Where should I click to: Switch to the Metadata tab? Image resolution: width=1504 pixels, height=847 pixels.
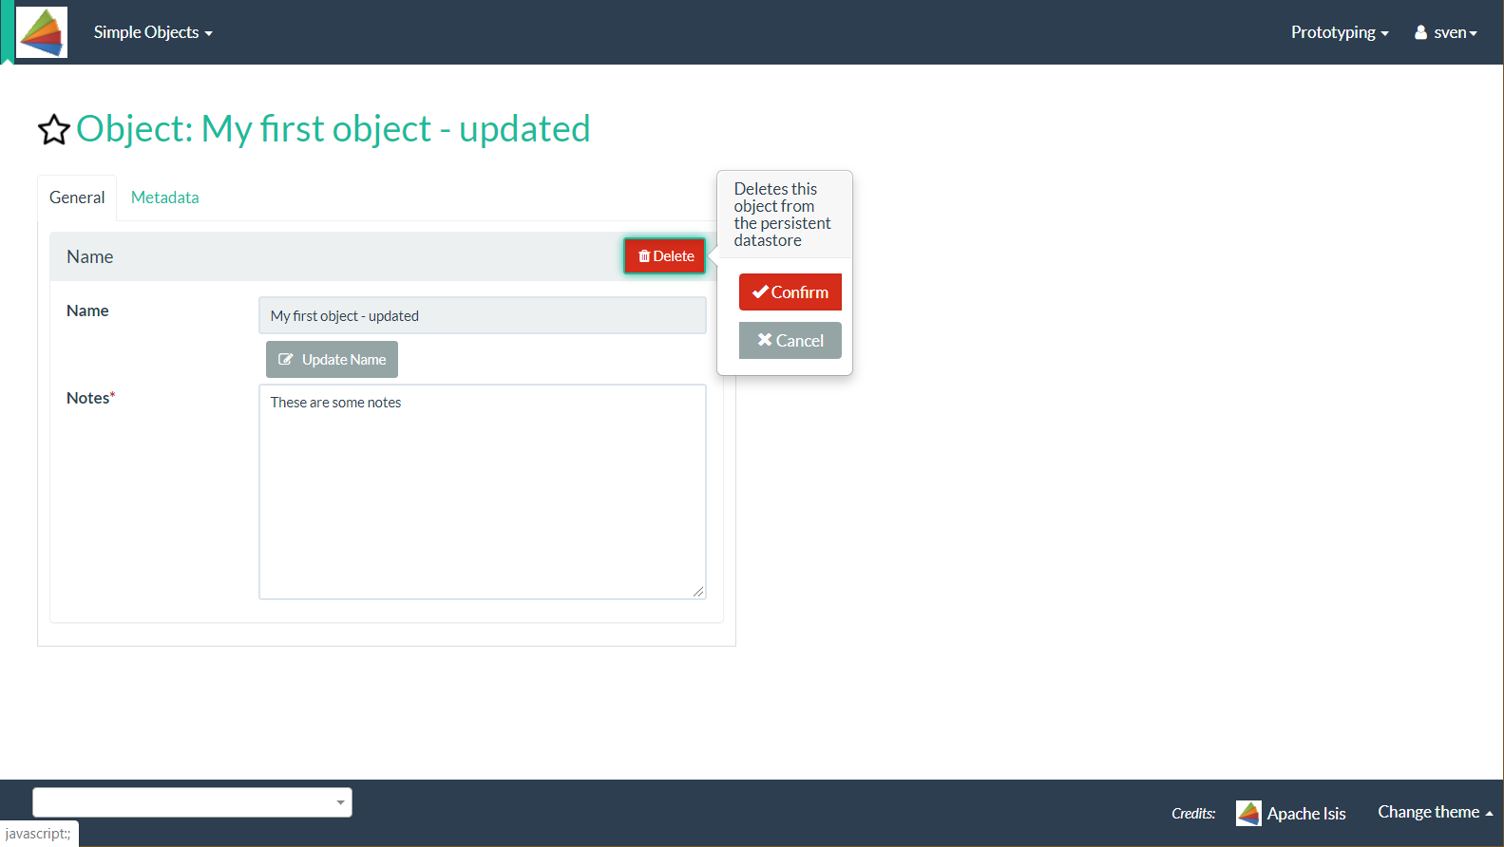(x=164, y=198)
